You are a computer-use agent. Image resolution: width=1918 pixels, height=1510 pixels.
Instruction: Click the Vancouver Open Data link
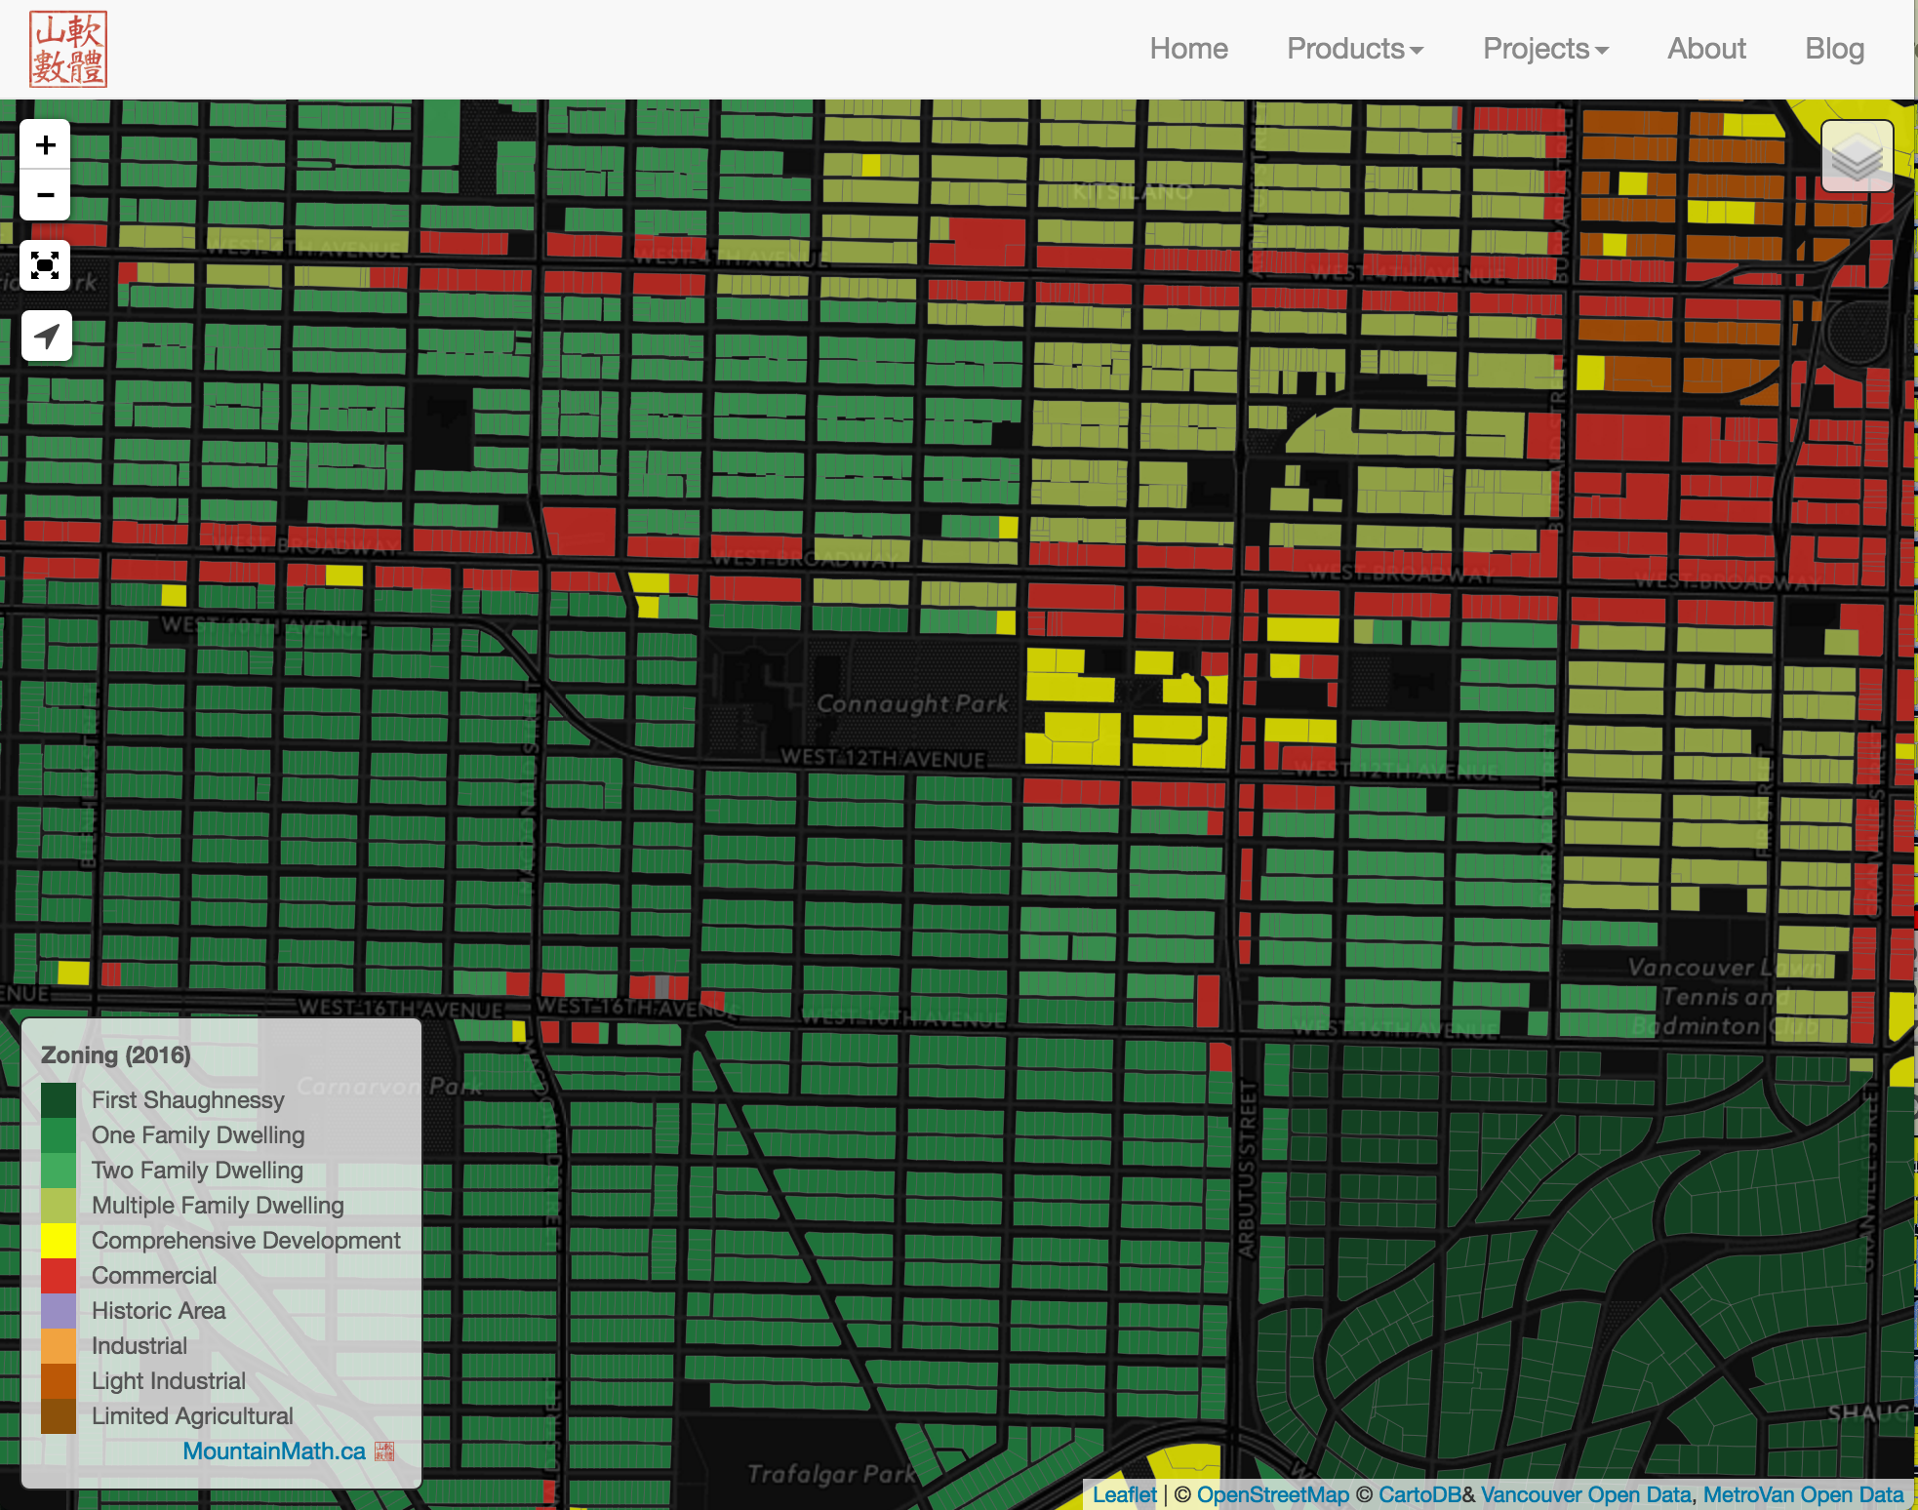[1585, 1494]
